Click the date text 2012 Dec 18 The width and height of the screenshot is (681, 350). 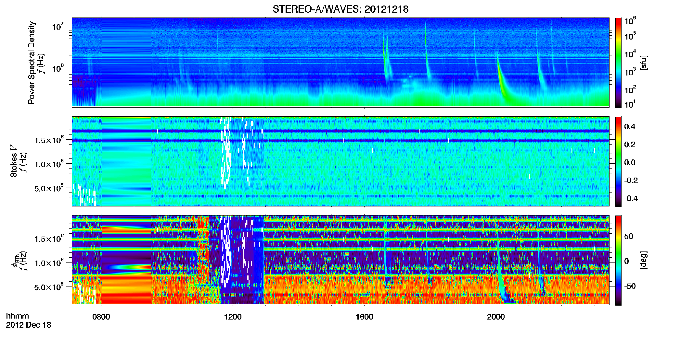pyautogui.click(x=29, y=325)
